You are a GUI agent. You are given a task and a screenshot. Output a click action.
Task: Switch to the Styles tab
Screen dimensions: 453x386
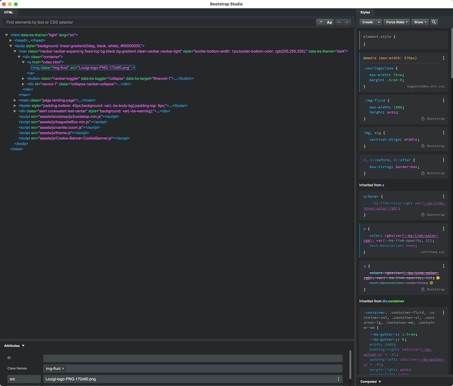point(365,12)
